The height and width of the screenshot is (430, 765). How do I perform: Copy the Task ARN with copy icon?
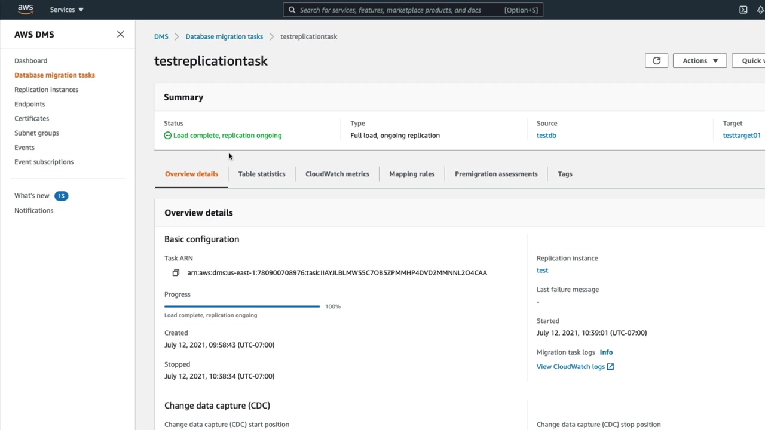[176, 273]
